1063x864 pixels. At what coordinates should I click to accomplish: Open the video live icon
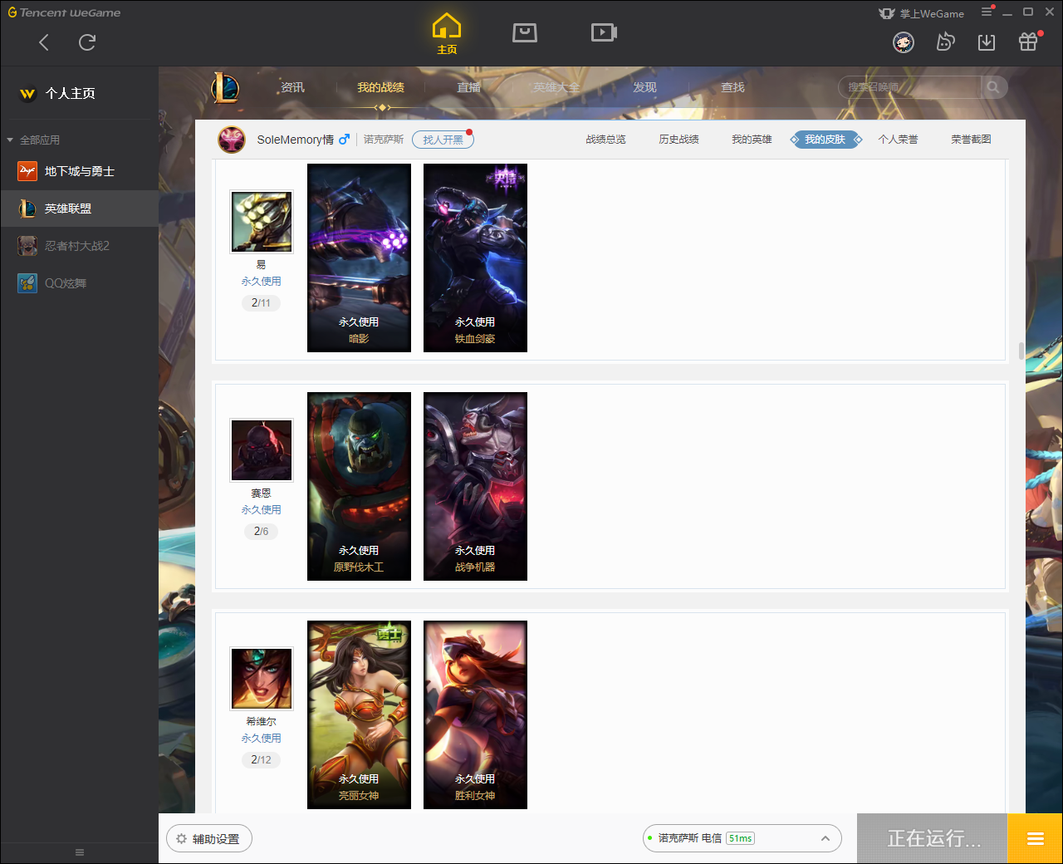click(604, 32)
